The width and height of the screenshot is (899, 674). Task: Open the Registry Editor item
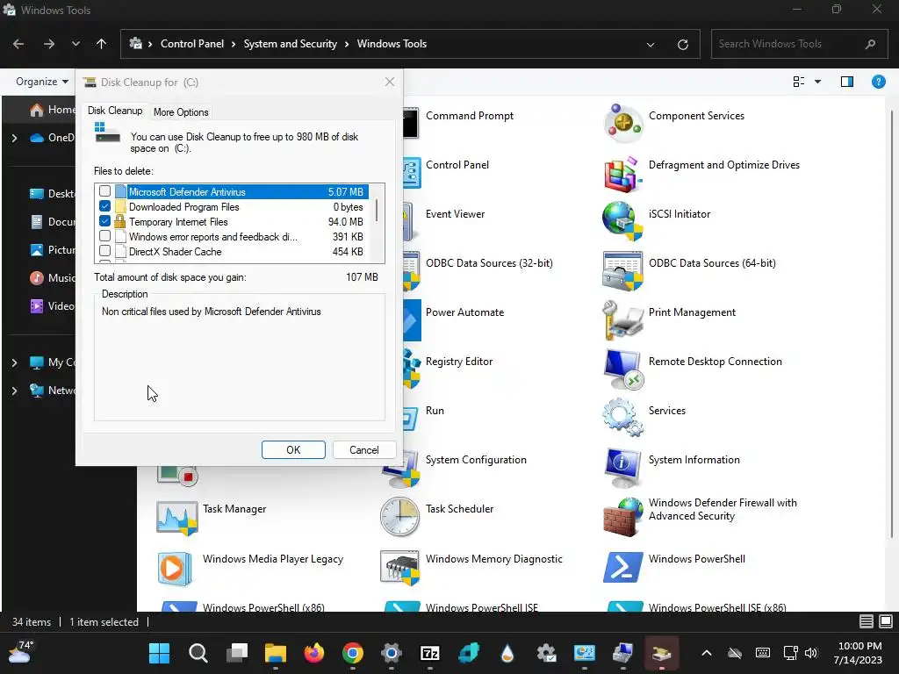pos(459,362)
